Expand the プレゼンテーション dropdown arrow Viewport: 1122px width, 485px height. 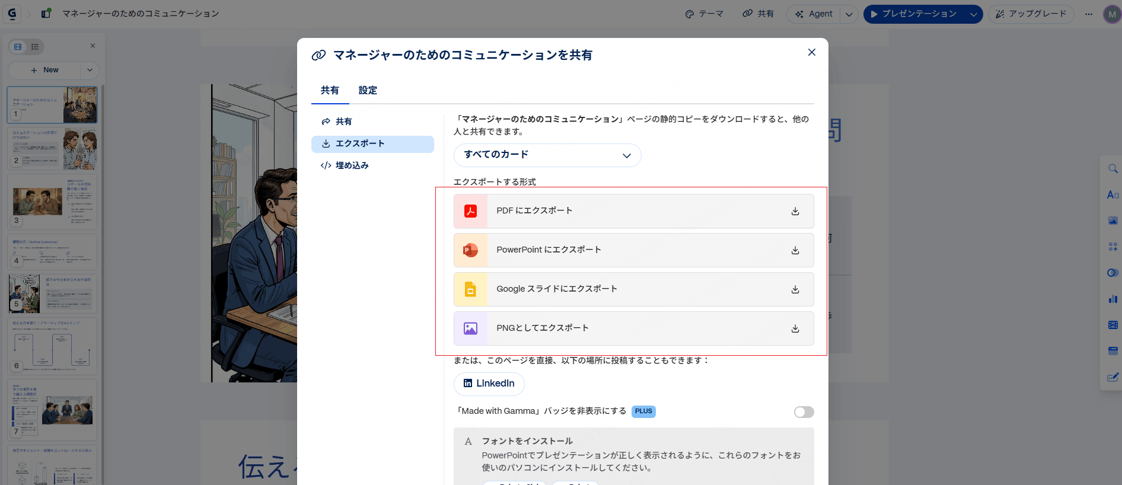pyautogui.click(x=973, y=14)
